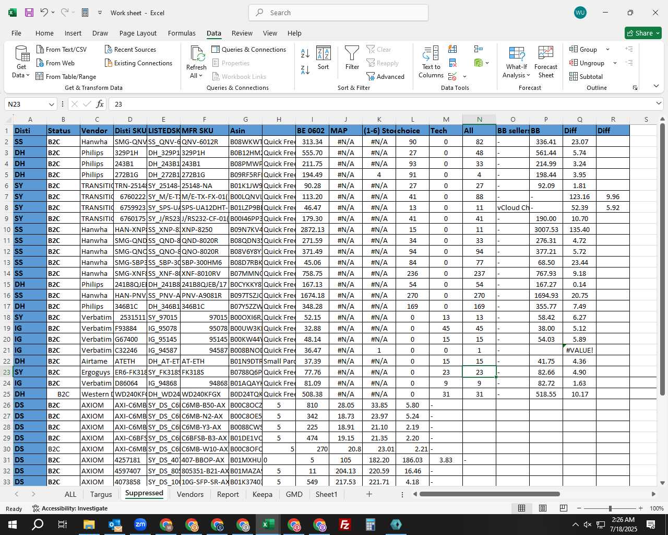Open the Get Data menu
Image resolution: width=668 pixels, height=535 pixels.
coord(21,62)
